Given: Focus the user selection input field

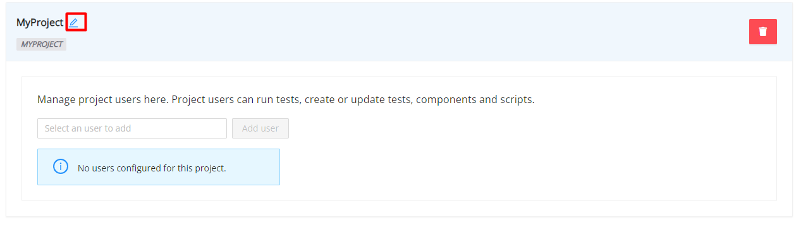Looking at the screenshot, I should tap(132, 128).
